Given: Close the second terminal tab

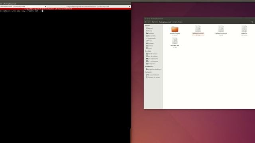Looking at the screenshot, I should click(x=129, y=6).
